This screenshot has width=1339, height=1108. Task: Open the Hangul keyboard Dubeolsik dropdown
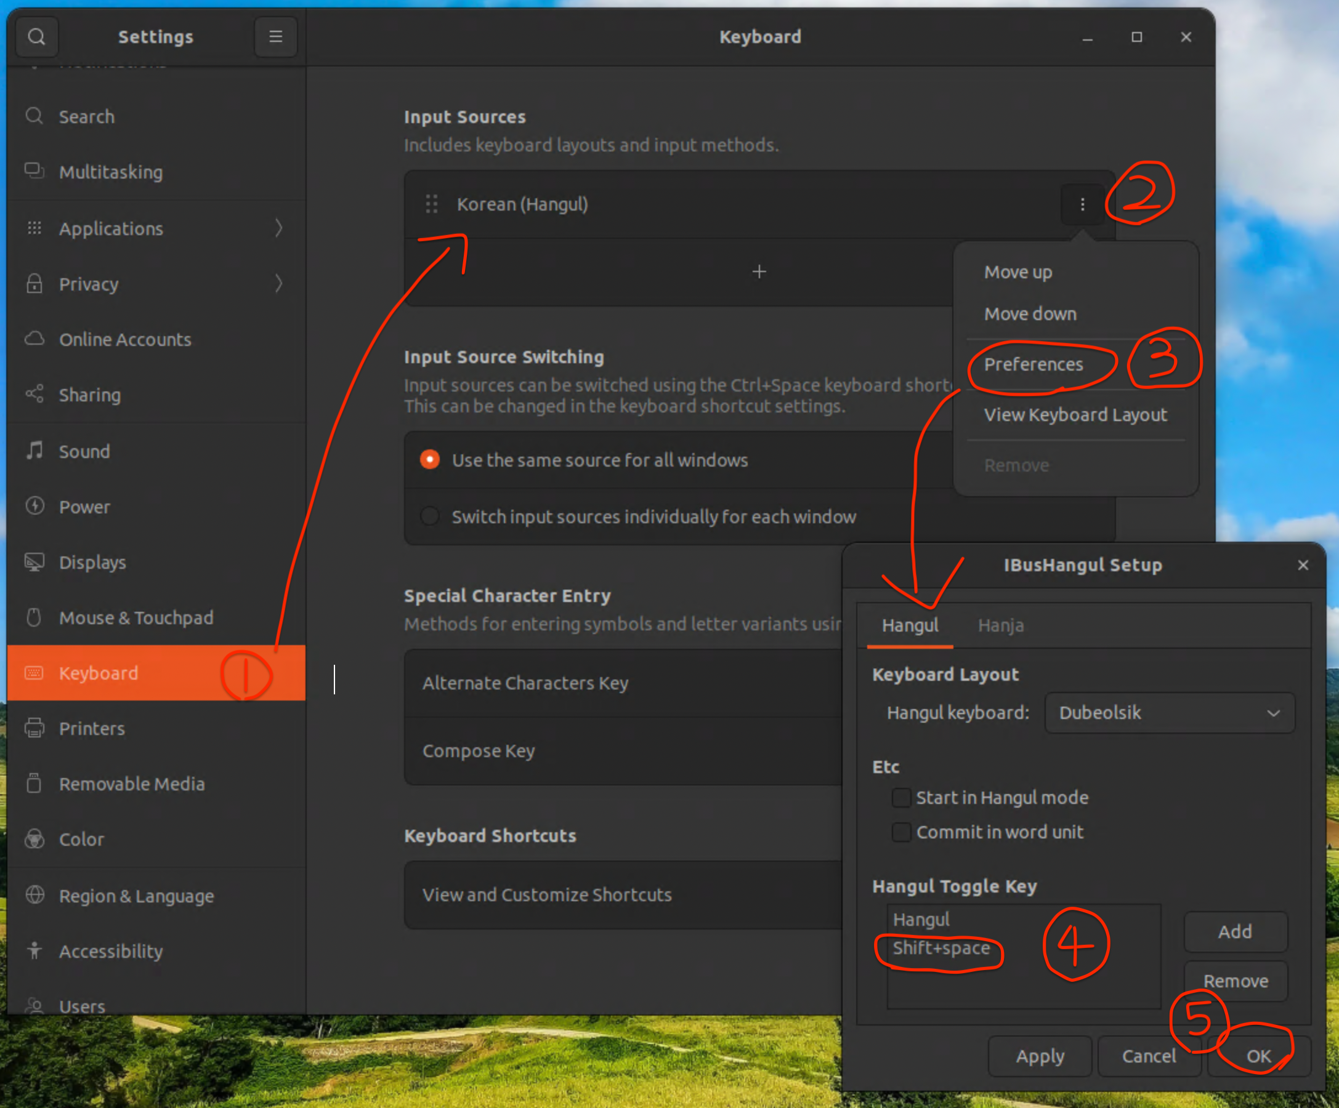click(x=1170, y=712)
